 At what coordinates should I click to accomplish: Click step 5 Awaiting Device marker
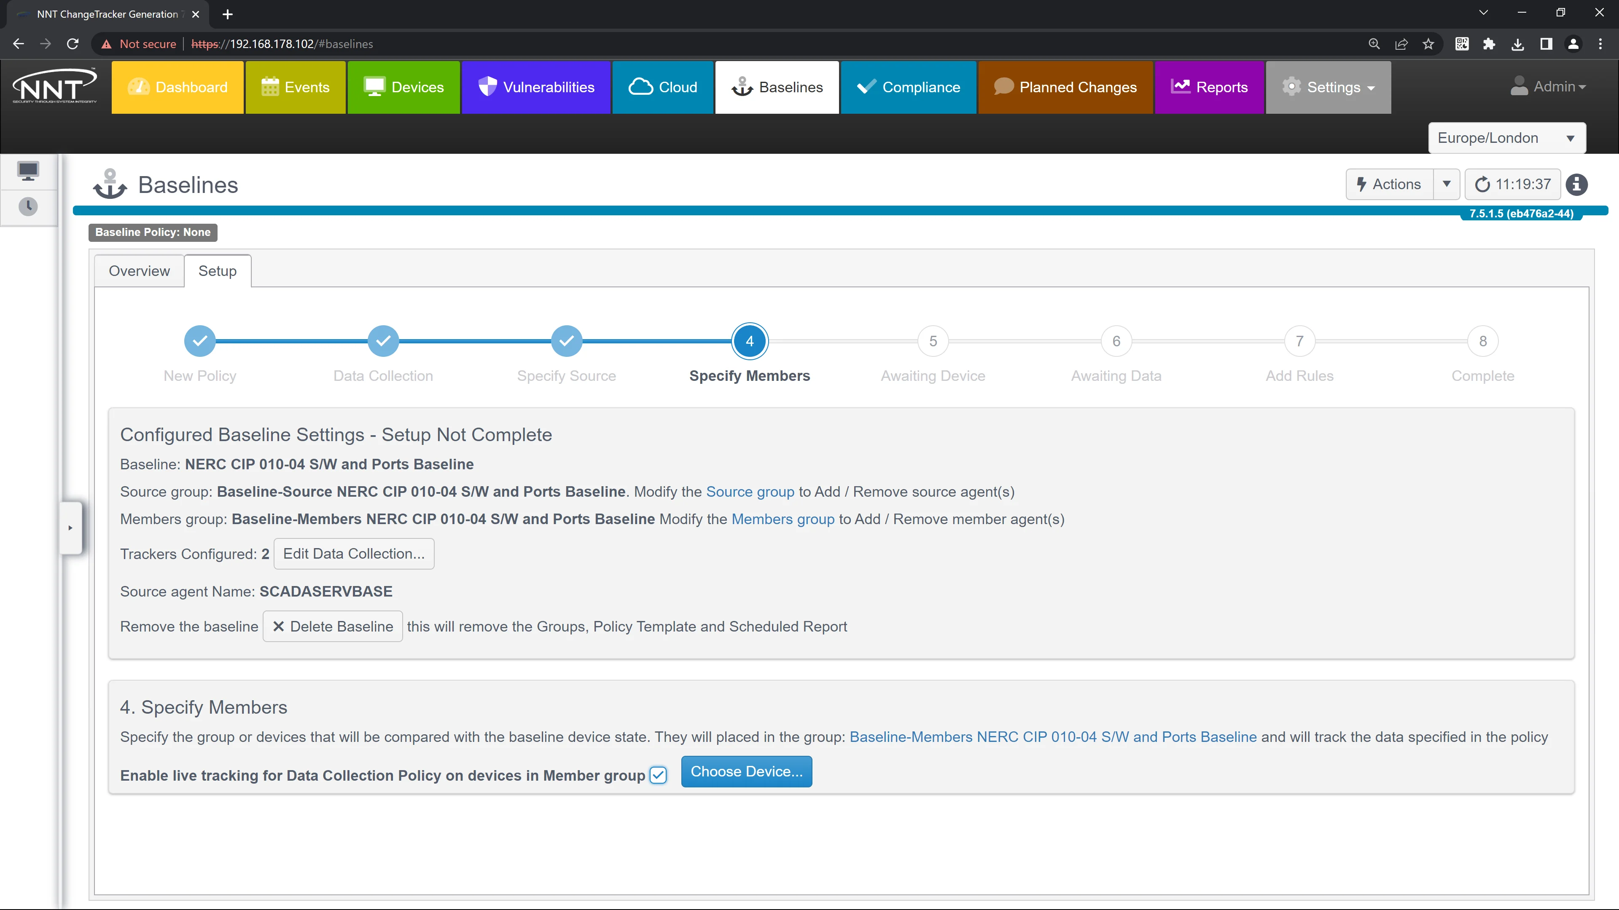coord(933,341)
